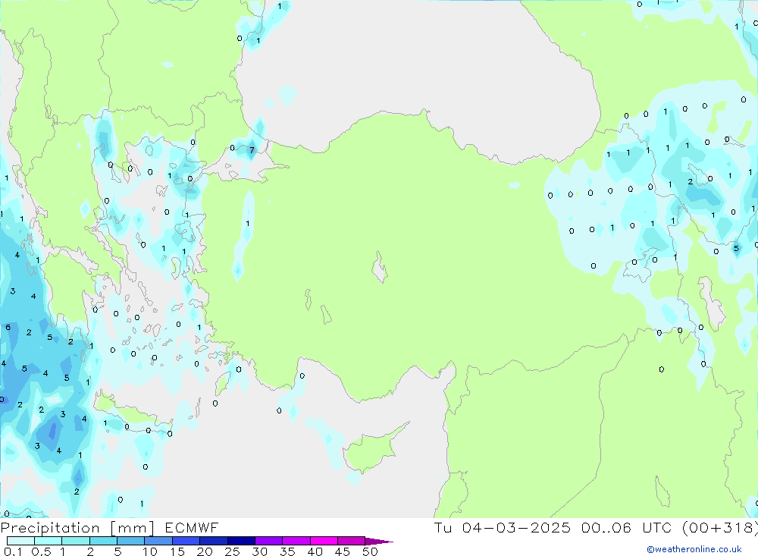Click the central Turkey salt lake outline
The width and height of the screenshot is (758, 556).
(380, 267)
